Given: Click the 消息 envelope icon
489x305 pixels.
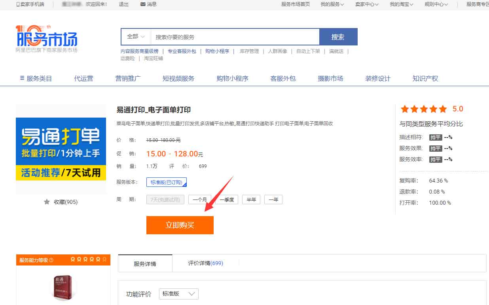Looking at the screenshot, I should click(x=143, y=4).
